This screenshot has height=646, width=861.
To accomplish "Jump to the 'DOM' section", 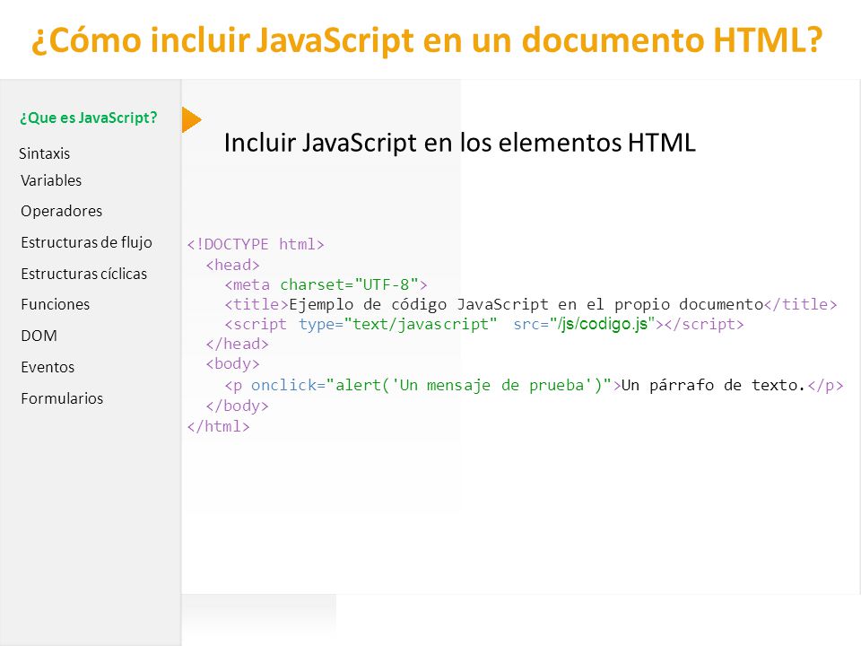I will (x=39, y=336).
